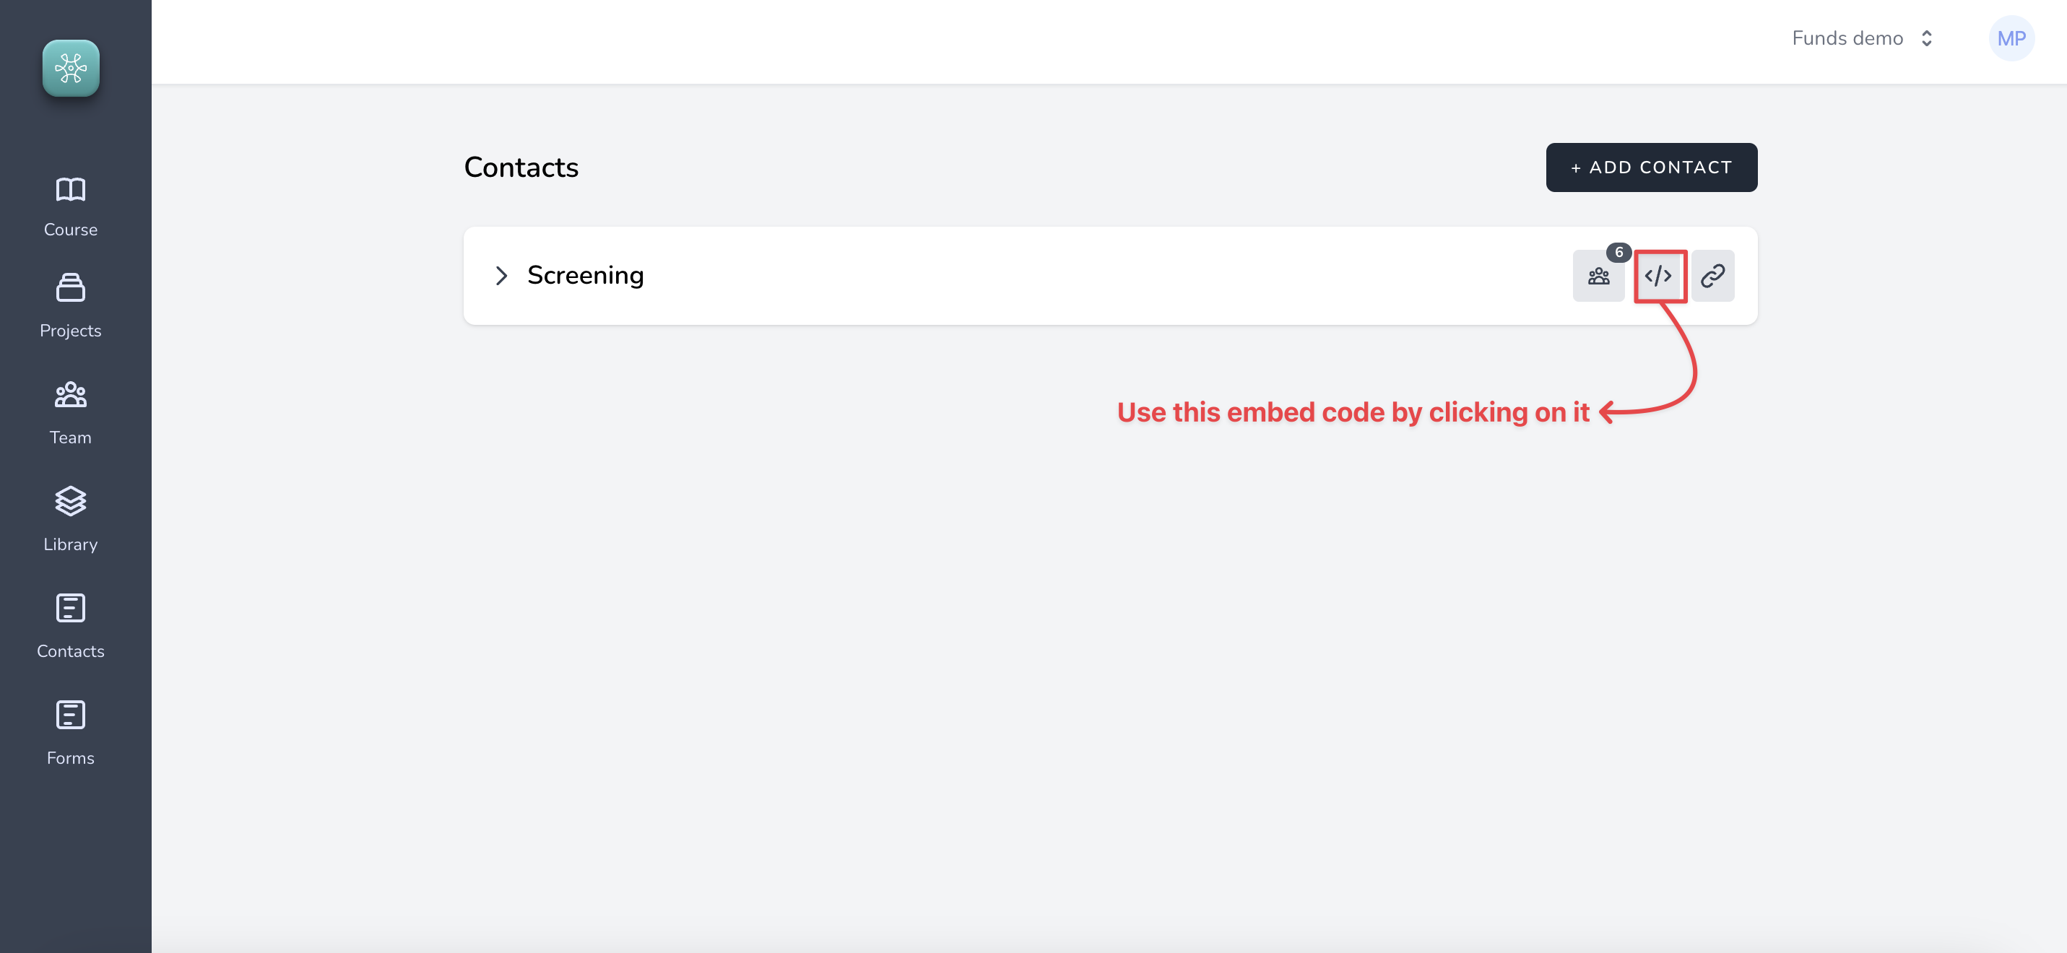Open the Library stack icon
This screenshot has width=2067, height=953.
[x=71, y=500]
